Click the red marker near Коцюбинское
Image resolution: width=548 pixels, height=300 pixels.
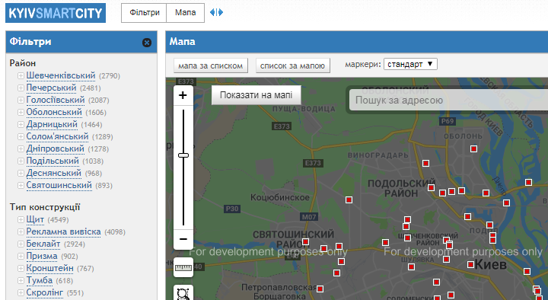[x=349, y=199]
